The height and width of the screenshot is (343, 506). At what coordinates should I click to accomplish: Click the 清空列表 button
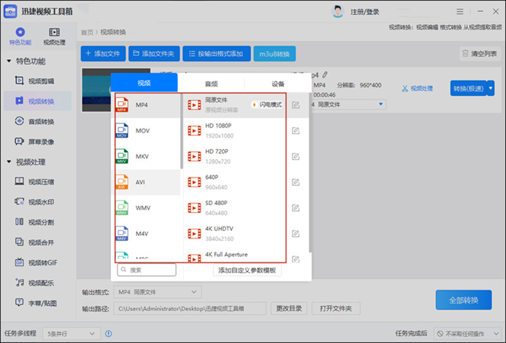tap(480, 54)
